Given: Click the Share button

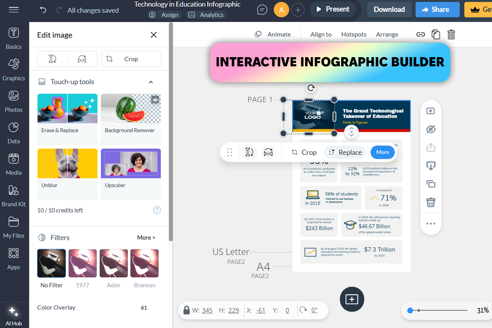Looking at the screenshot, I should pos(437,10).
